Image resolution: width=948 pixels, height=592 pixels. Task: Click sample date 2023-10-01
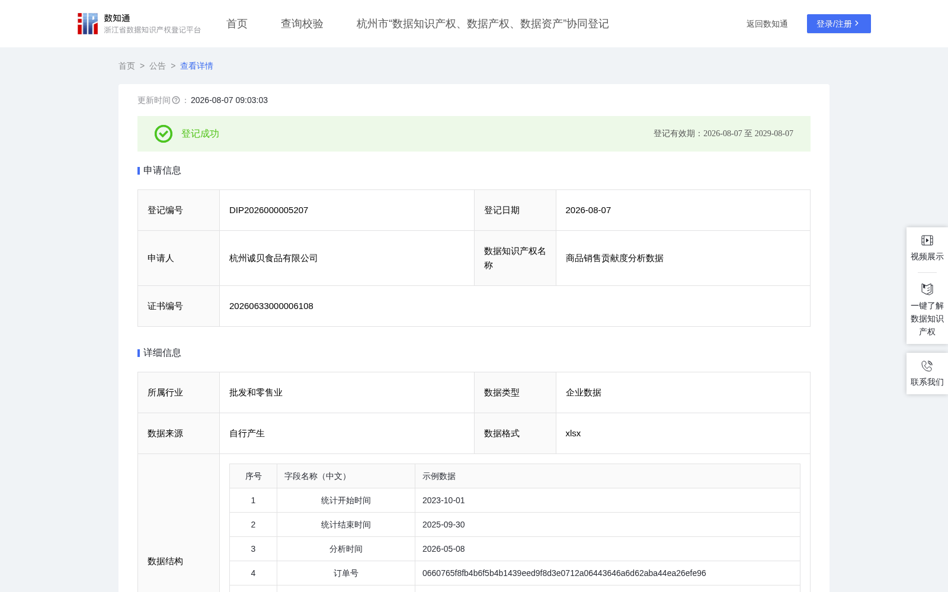[444, 500]
